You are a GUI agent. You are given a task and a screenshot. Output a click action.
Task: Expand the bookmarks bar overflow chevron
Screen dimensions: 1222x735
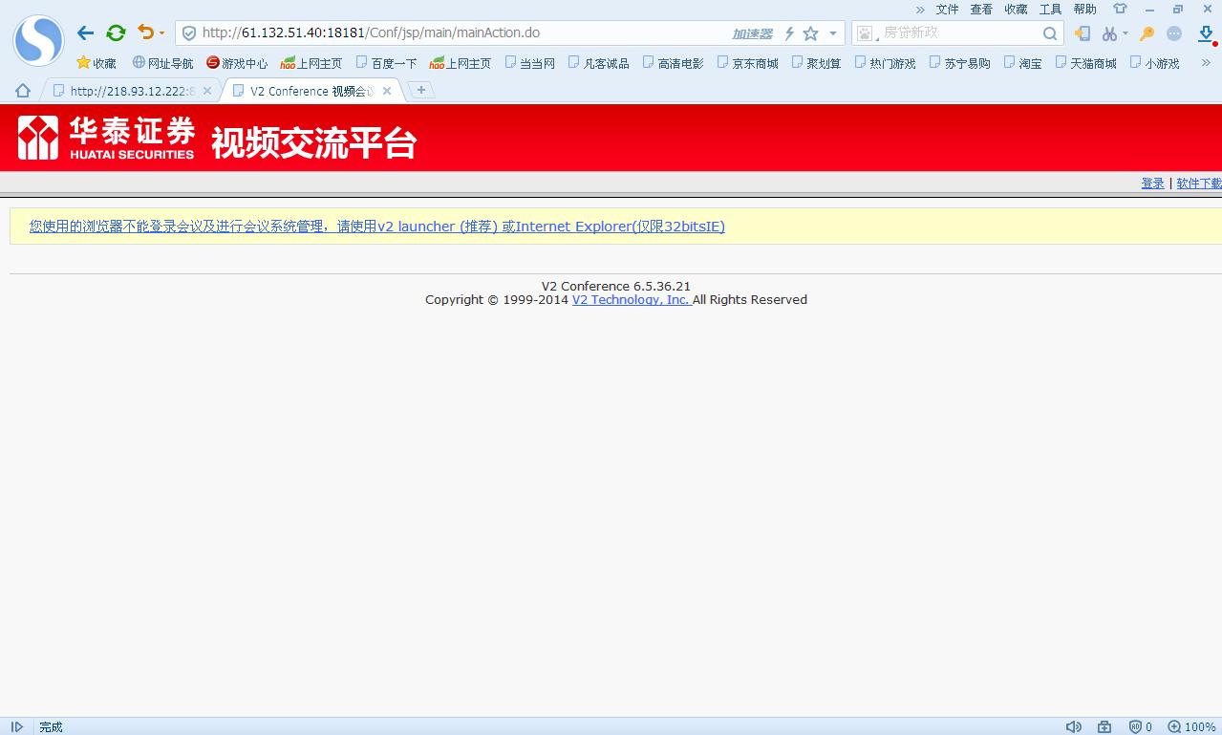click(x=1205, y=63)
